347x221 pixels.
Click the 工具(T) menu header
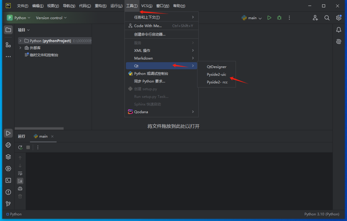coord(132,6)
